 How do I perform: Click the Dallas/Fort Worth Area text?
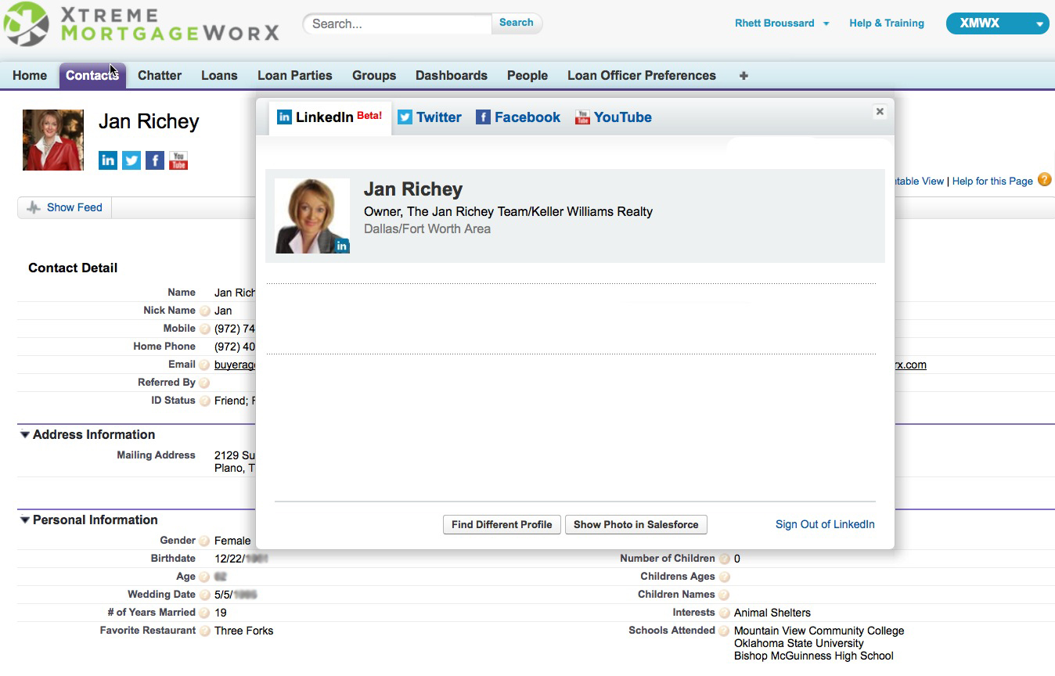click(x=427, y=229)
